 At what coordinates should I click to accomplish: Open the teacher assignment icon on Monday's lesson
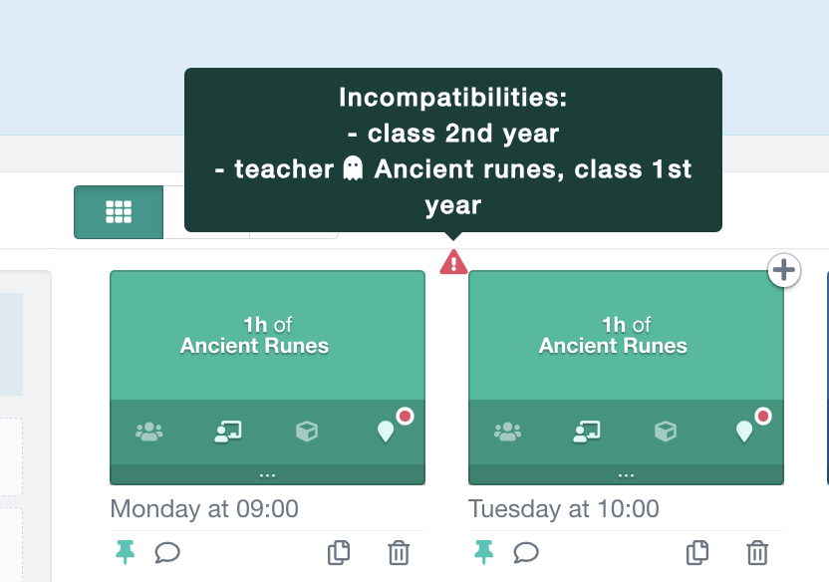coord(227,430)
